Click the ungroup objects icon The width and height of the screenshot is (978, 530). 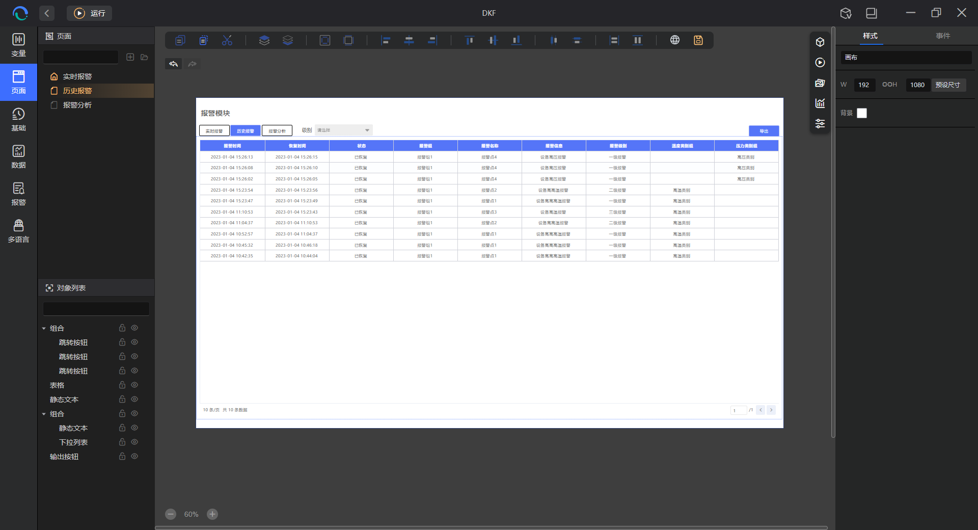tap(348, 40)
